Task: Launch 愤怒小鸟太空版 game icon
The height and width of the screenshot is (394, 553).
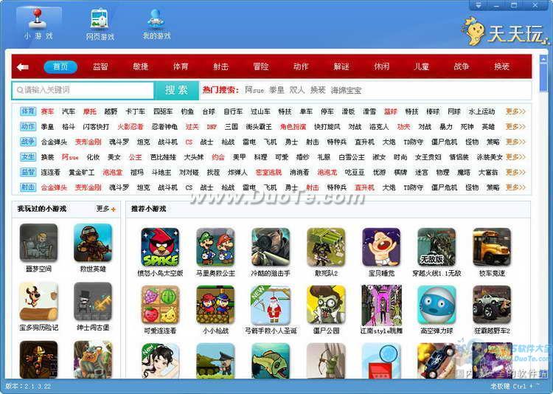Action: coord(160,247)
